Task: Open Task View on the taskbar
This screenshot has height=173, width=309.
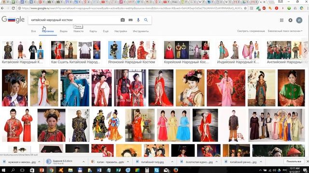Action: point(22,170)
